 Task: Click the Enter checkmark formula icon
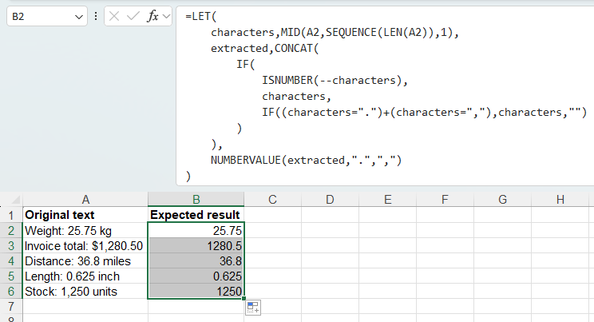click(x=133, y=16)
